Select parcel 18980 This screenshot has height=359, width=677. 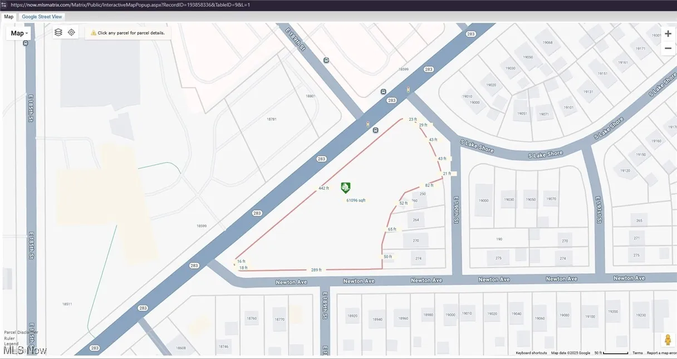click(428, 315)
